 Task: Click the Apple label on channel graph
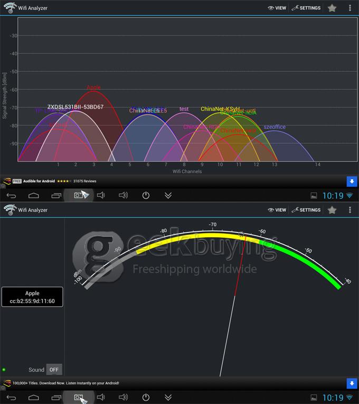coord(94,87)
